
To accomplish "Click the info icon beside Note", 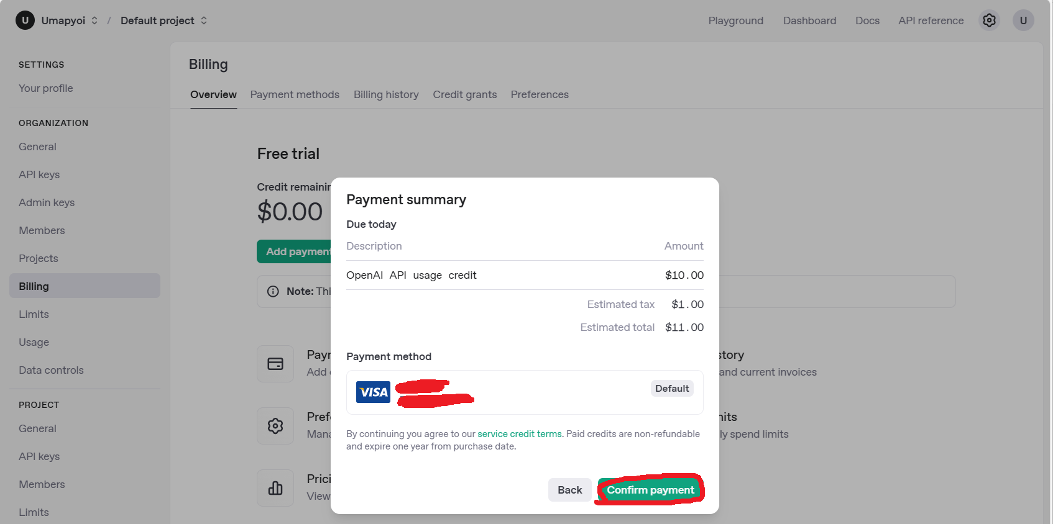I will tap(273, 291).
